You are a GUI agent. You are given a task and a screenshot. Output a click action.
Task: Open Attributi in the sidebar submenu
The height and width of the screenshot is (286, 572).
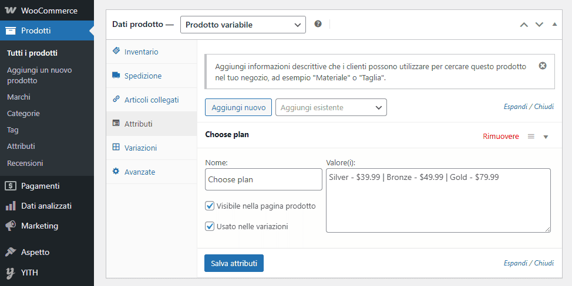21,147
